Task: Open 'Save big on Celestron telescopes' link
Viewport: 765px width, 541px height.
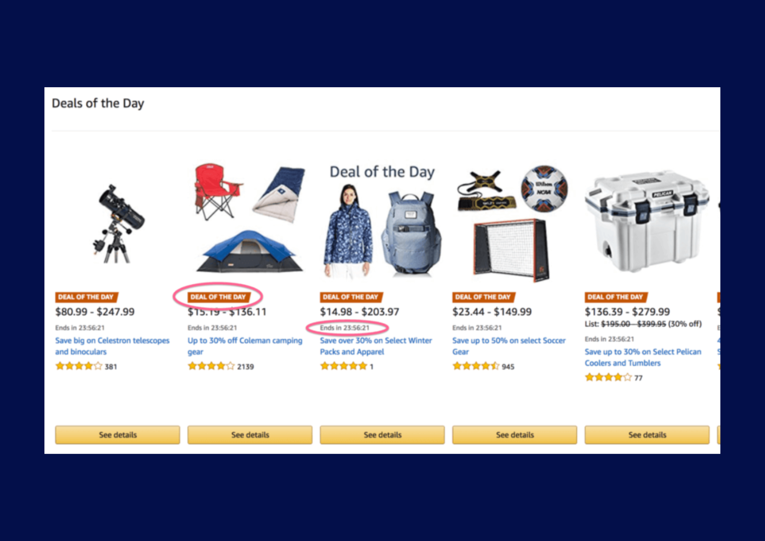Action: (112, 346)
